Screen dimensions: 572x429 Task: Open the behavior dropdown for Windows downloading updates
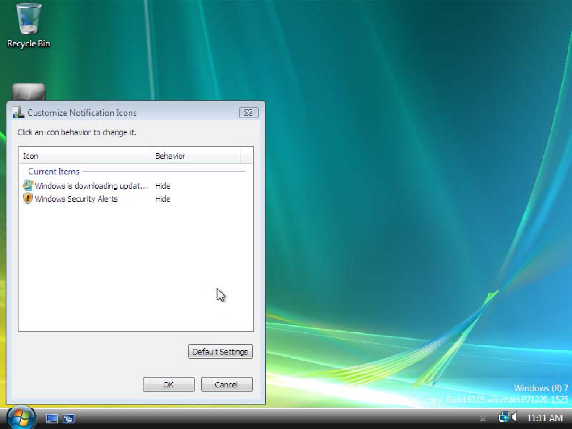click(x=163, y=185)
